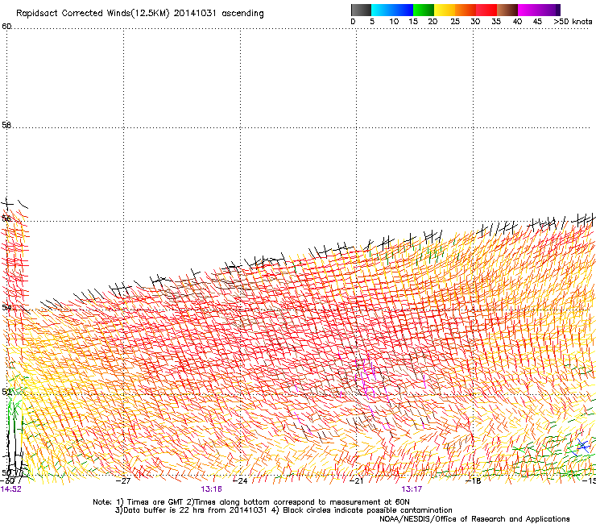
Task: Click the chart title 'Rapidscat Corrected Winds'
Action: 74,14
